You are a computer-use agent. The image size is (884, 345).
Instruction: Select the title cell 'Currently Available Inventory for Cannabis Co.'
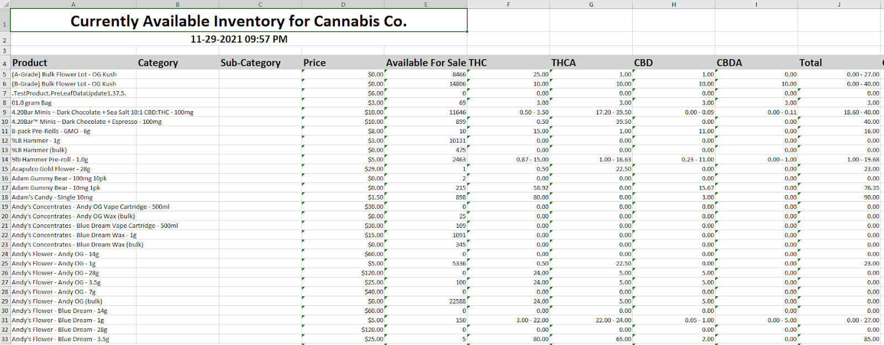[239, 21]
